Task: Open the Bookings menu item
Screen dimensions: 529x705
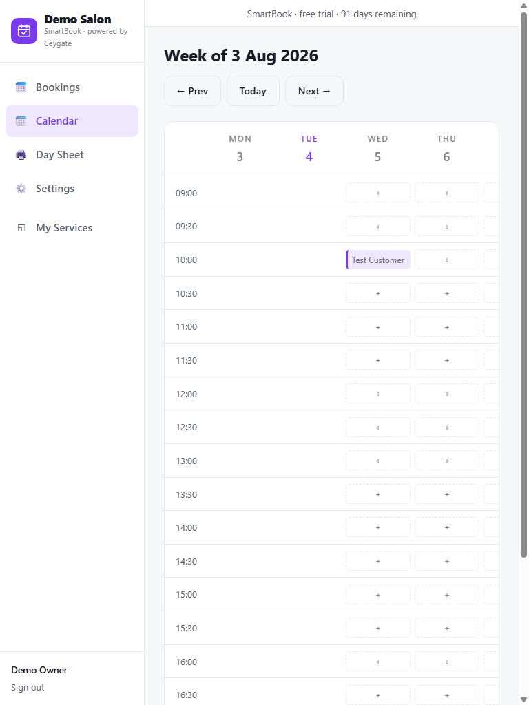Action: point(72,87)
